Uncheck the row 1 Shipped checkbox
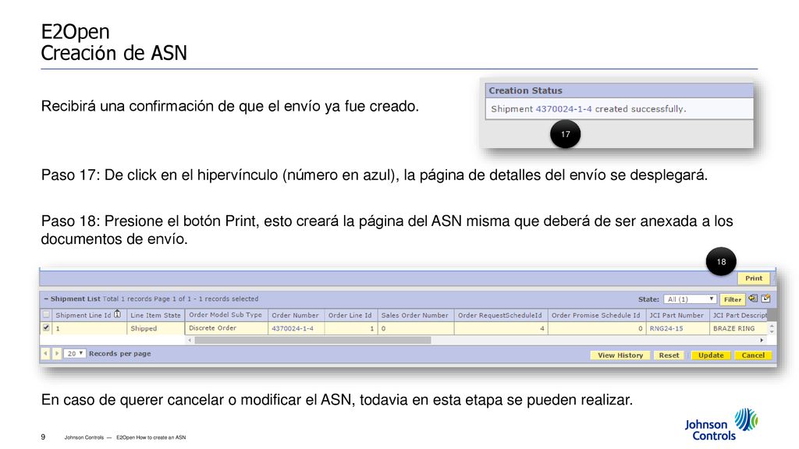Viewport: 799px width, 449px height. click(46, 328)
